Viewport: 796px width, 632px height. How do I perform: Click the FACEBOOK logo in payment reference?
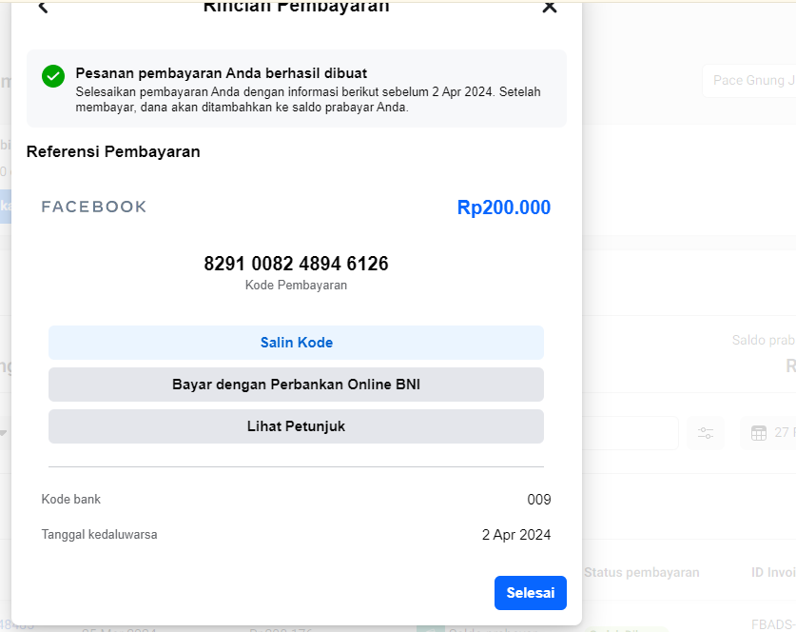click(x=94, y=207)
